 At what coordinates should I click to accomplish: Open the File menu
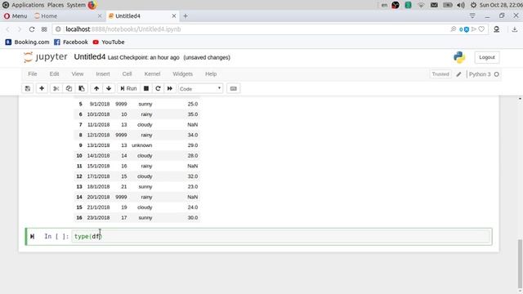(x=33, y=74)
